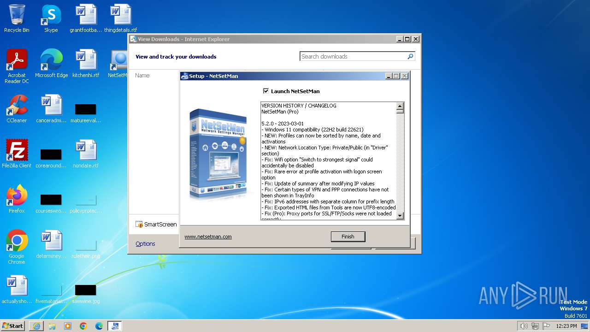Click the Finish button in Setup
590x332 pixels.
(x=348, y=237)
